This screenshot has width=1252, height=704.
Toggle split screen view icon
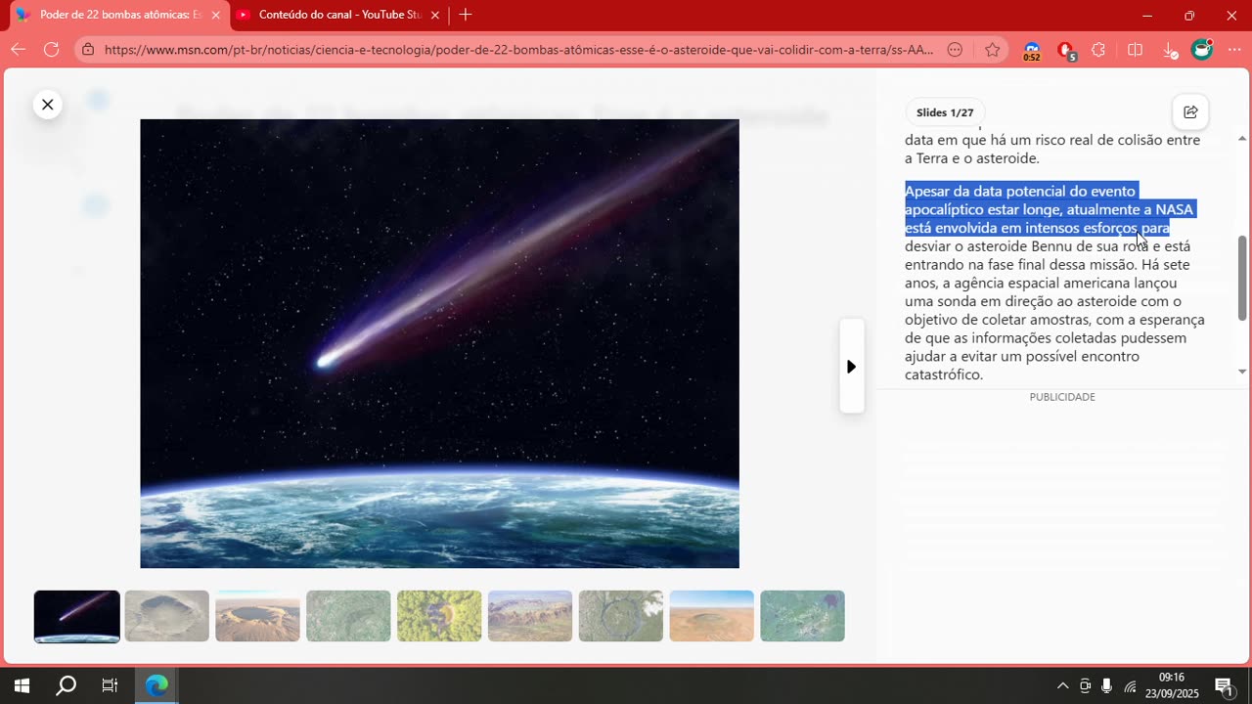tap(1135, 50)
